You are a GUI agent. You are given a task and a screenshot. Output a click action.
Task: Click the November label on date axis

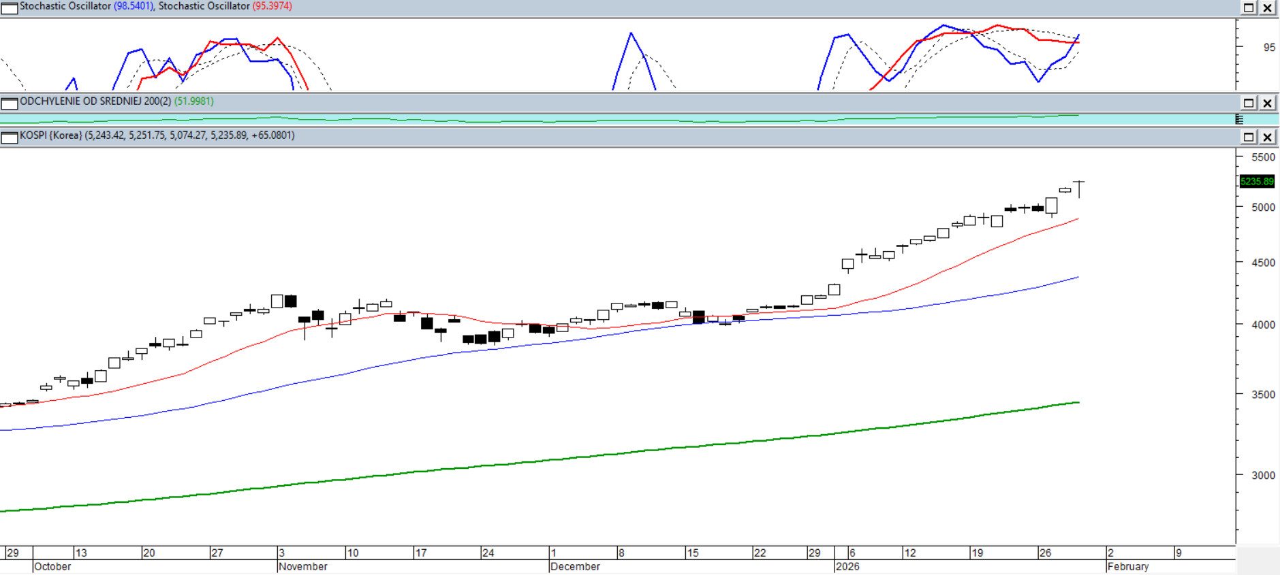[x=303, y=567]
